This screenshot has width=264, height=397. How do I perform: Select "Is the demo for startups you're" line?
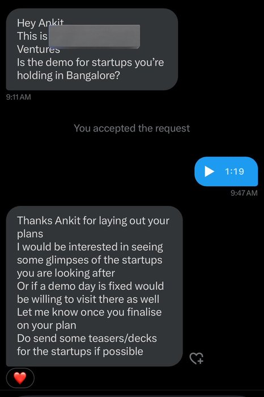coord(90,62)
